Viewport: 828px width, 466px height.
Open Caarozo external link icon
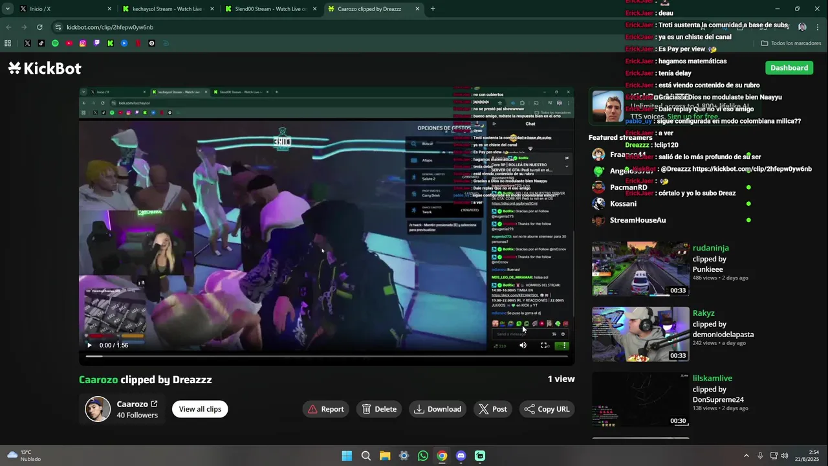tap(154, 404)
